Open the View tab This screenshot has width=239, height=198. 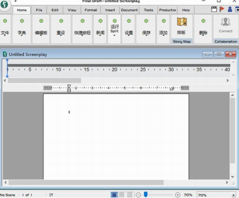tap(72, 10)
